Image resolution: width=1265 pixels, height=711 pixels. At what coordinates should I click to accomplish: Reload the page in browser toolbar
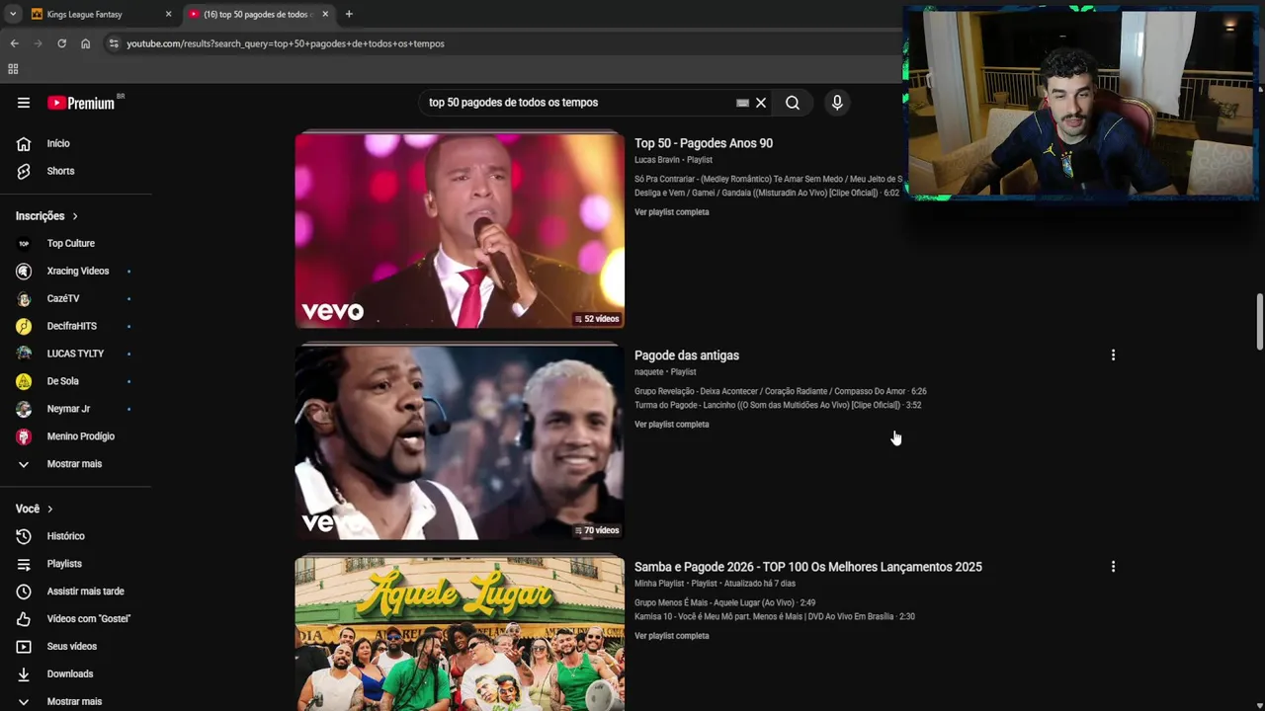point(61,43)
